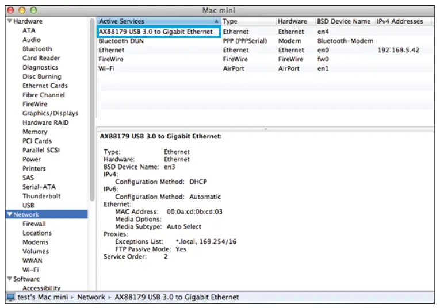Open Locations under Network
The width and height of the screenshot is (440, 308).
(37, 233)
